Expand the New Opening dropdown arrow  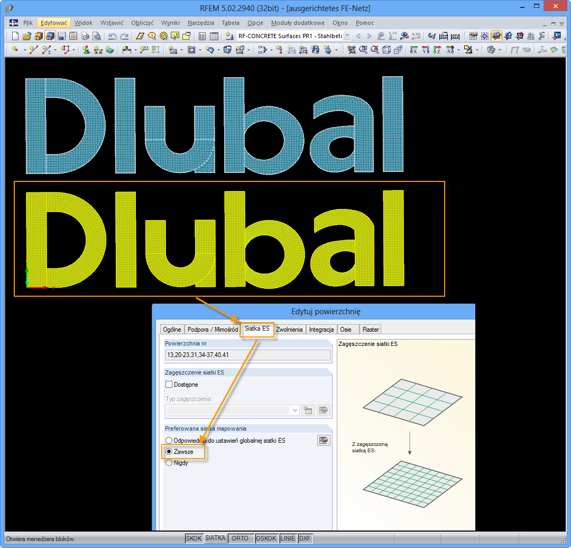[x=200, y=50]
